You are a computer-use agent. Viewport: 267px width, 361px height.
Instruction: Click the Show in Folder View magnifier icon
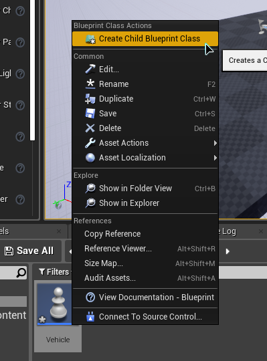click(x=90, y=189)
